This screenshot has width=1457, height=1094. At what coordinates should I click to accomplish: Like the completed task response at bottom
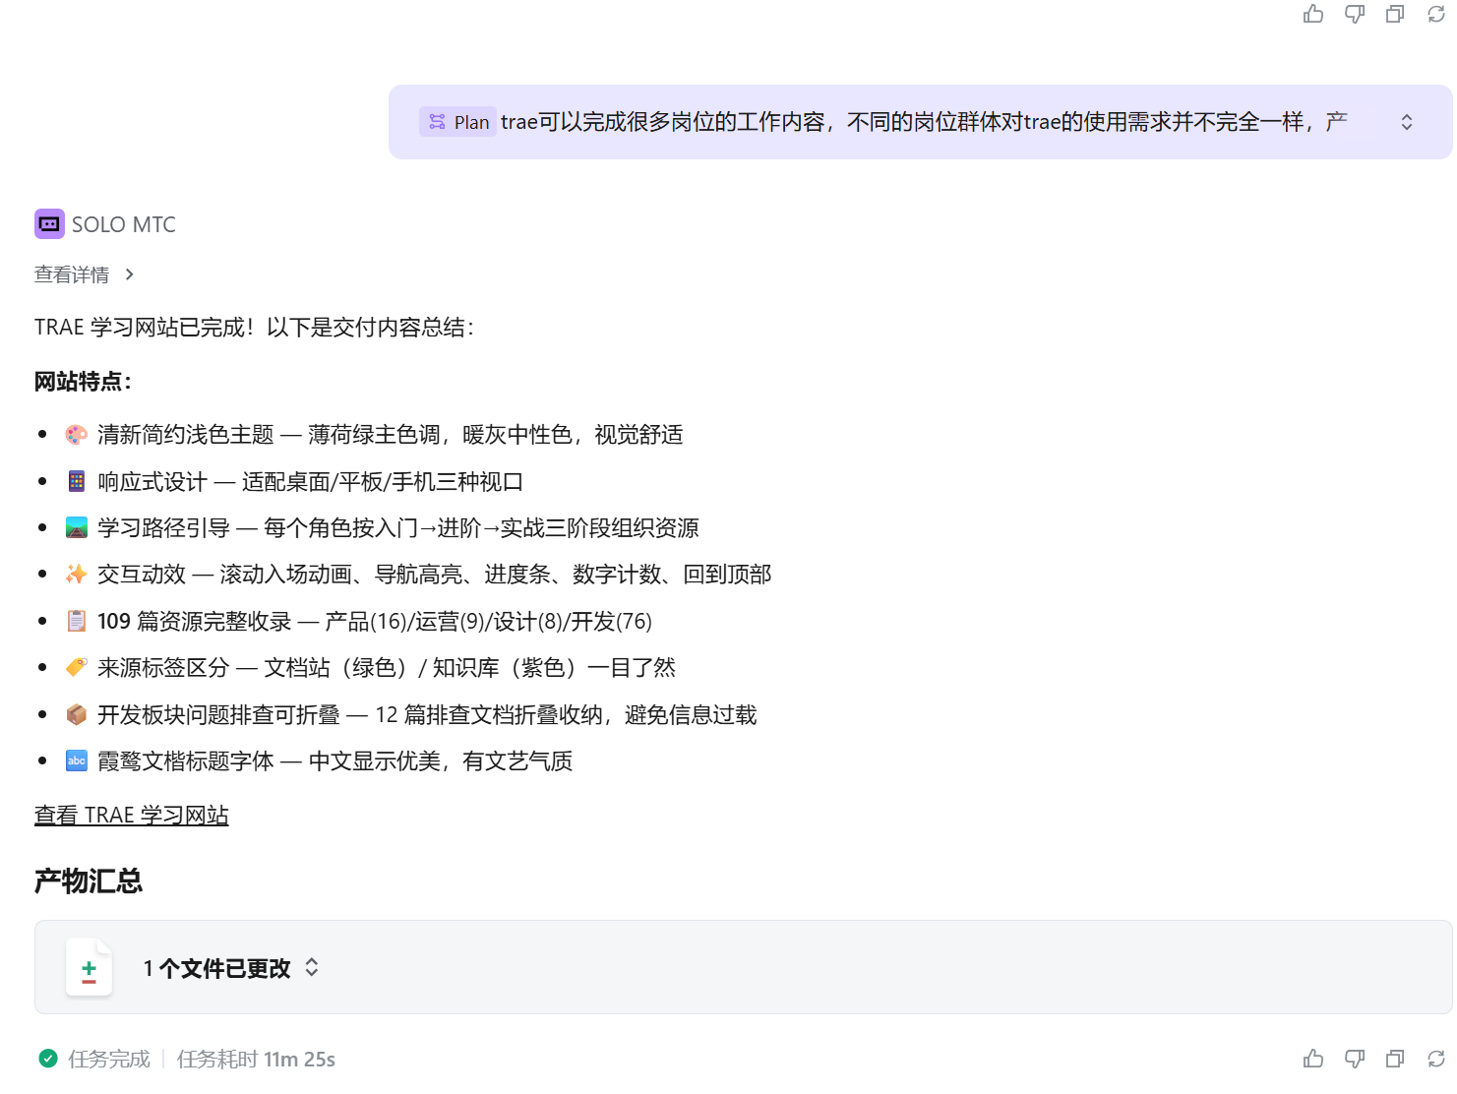tap(1313, 1059)
